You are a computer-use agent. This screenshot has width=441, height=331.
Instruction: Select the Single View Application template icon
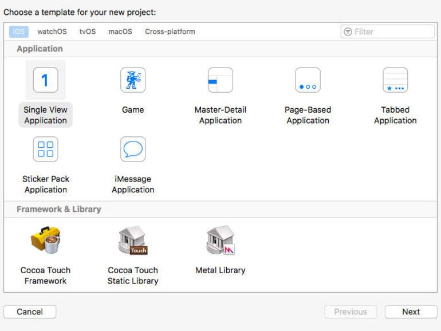(x=45, y=80)
